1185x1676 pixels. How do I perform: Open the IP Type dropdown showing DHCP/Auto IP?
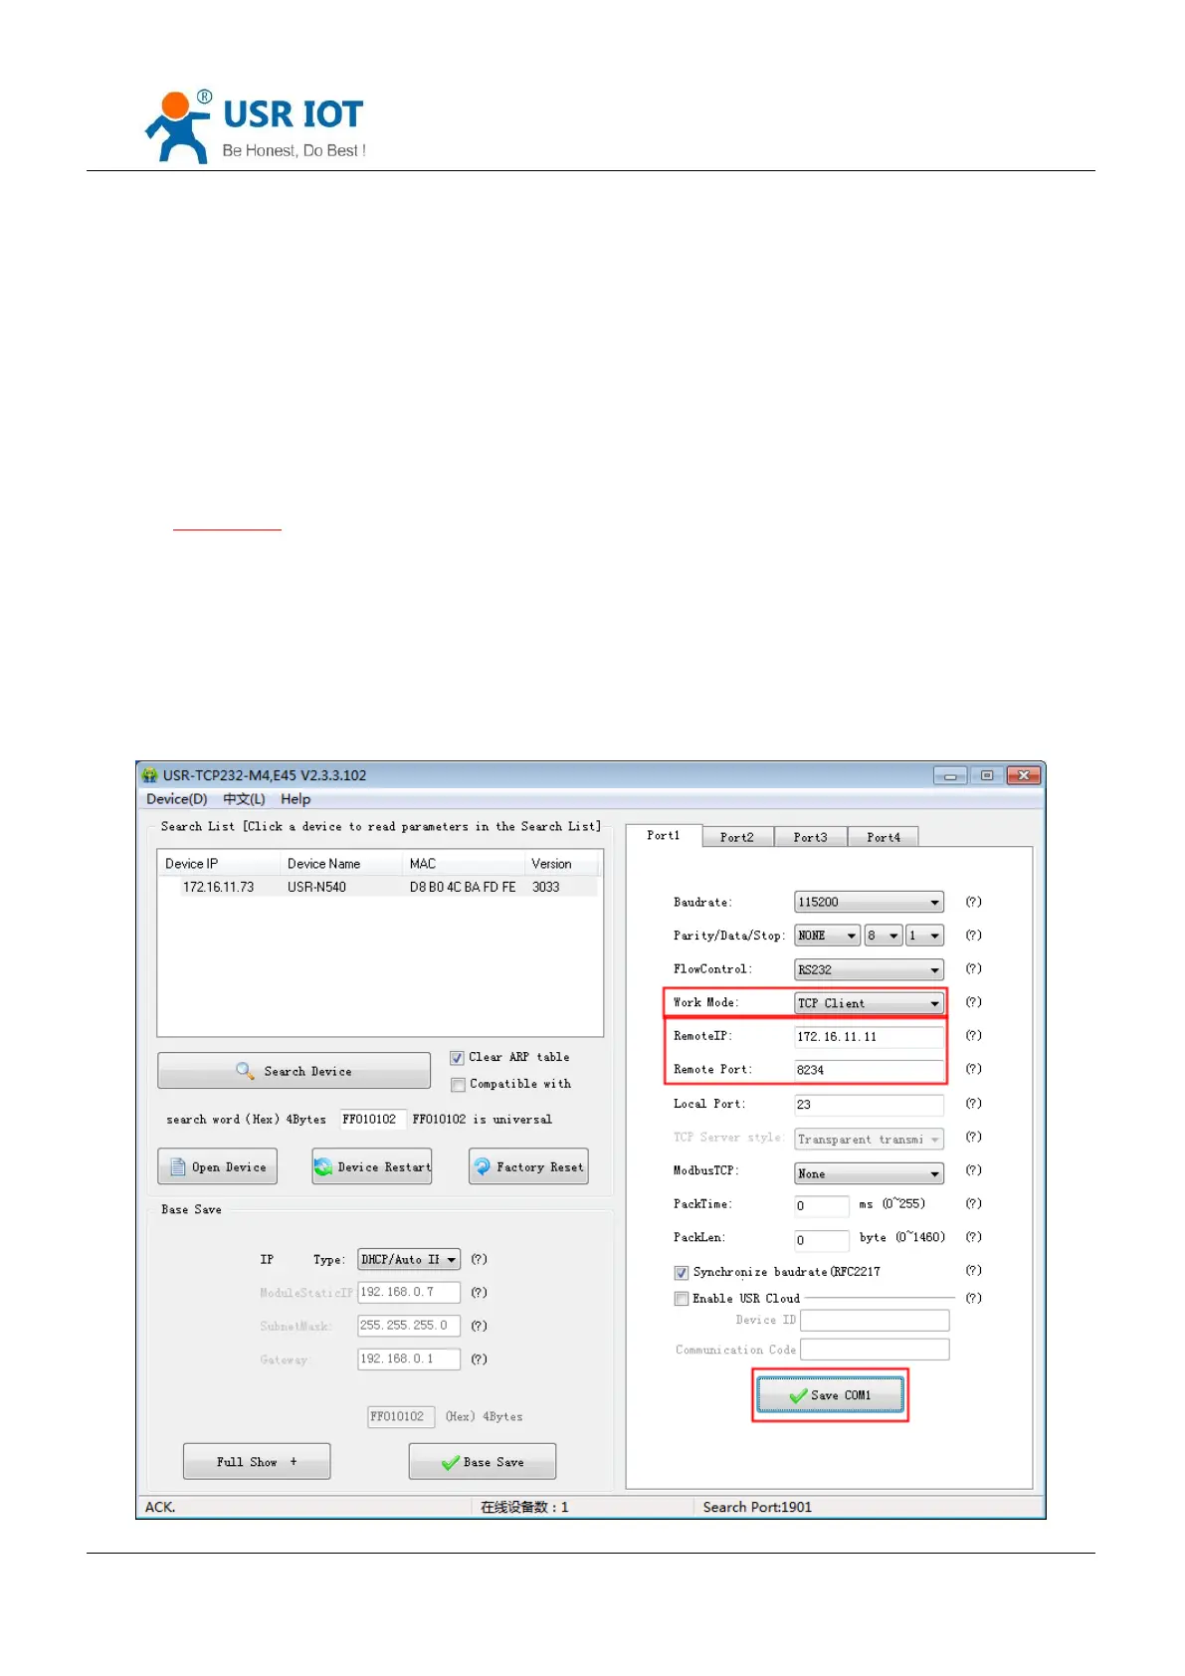click(409, 1260)
